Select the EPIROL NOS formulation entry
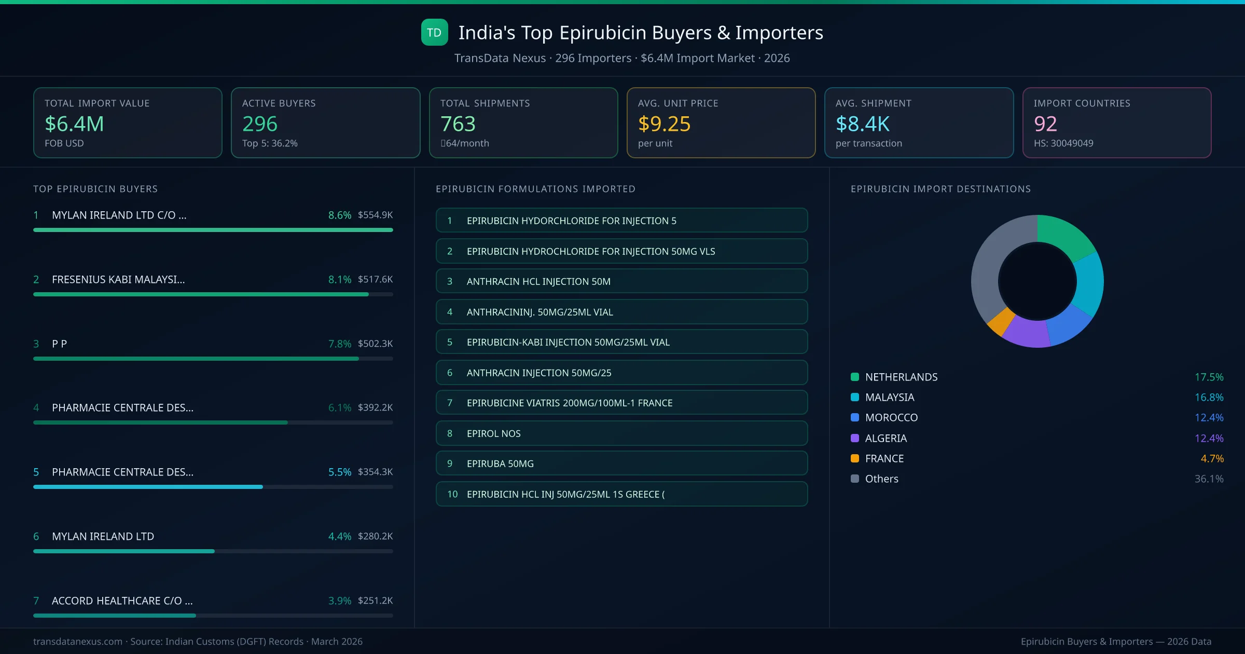This screenshot has height=654, width=1245. point(621,433)
